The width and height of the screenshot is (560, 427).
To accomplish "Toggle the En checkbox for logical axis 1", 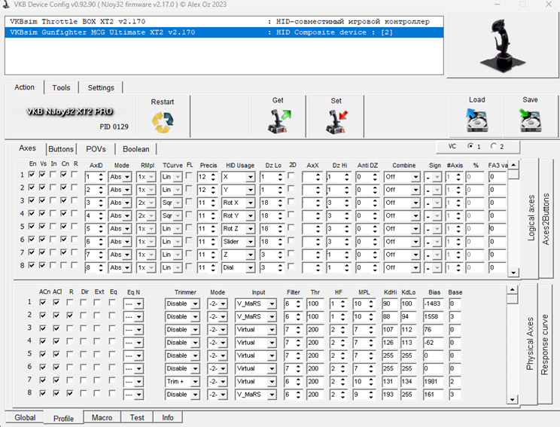I will [32, 175].
